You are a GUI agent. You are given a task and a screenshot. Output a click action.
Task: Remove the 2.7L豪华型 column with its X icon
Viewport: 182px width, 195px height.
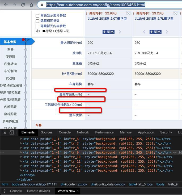click(x=175, y=13)
